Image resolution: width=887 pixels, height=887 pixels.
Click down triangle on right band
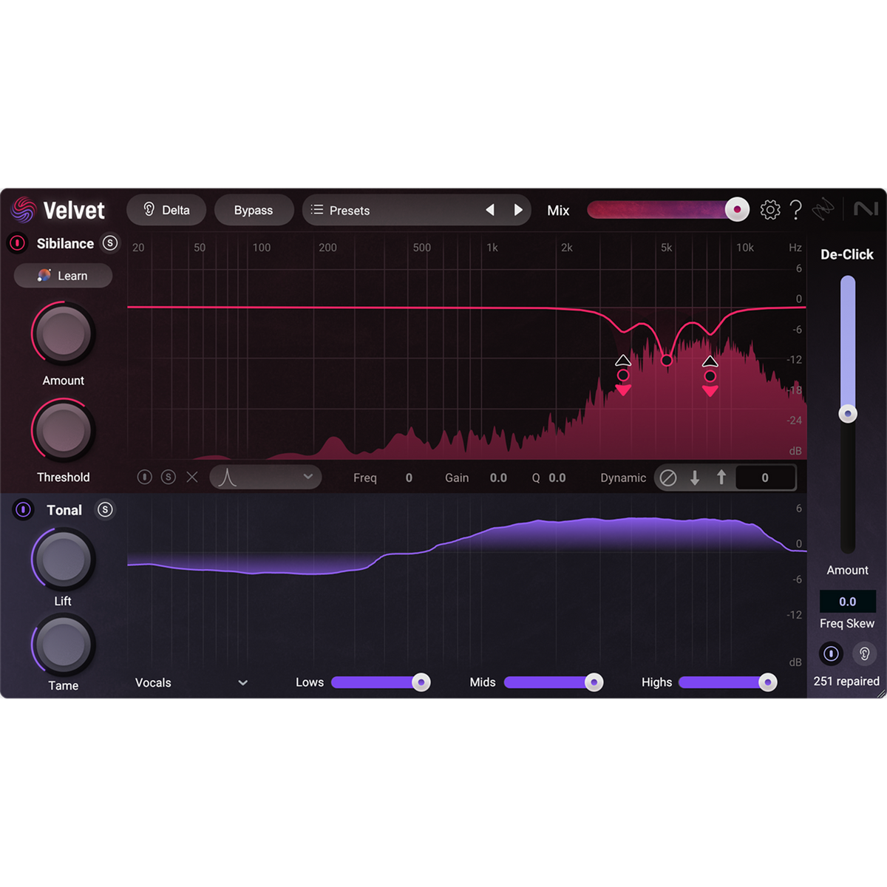coord(710,390)
